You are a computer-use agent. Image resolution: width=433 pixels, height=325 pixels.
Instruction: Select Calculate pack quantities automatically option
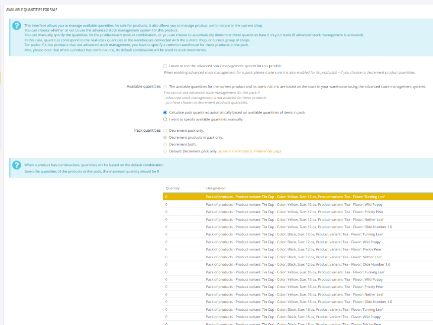[165, 112]
